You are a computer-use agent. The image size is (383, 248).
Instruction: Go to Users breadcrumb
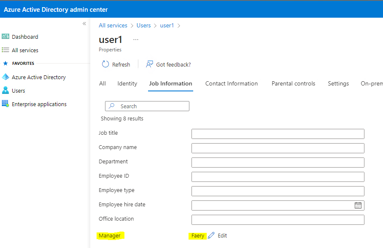pyautogui.click(x=143, y=25)
